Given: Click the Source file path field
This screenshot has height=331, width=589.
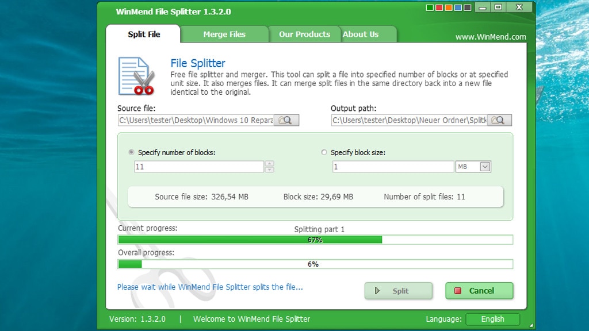Looking at the screenshot, I should pyautogui.click(x=196, y=120).
